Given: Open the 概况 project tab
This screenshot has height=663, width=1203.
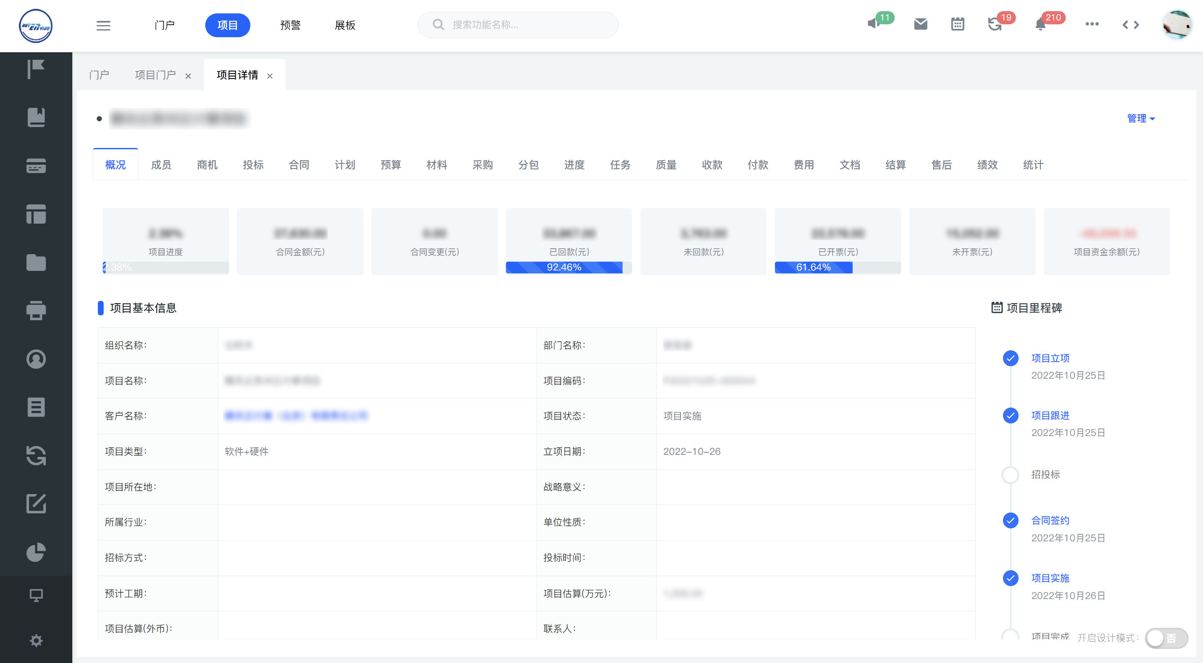Looking at the screenshot, I should pyautogui.click(x=115, y=165).
